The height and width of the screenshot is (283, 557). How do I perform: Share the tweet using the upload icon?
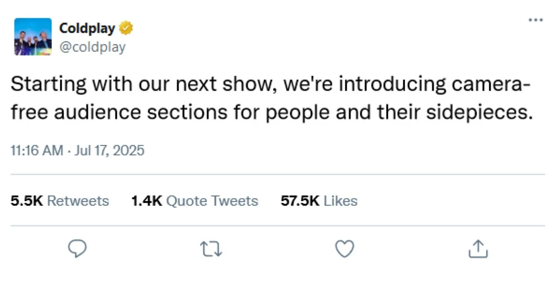click(478, 250)
